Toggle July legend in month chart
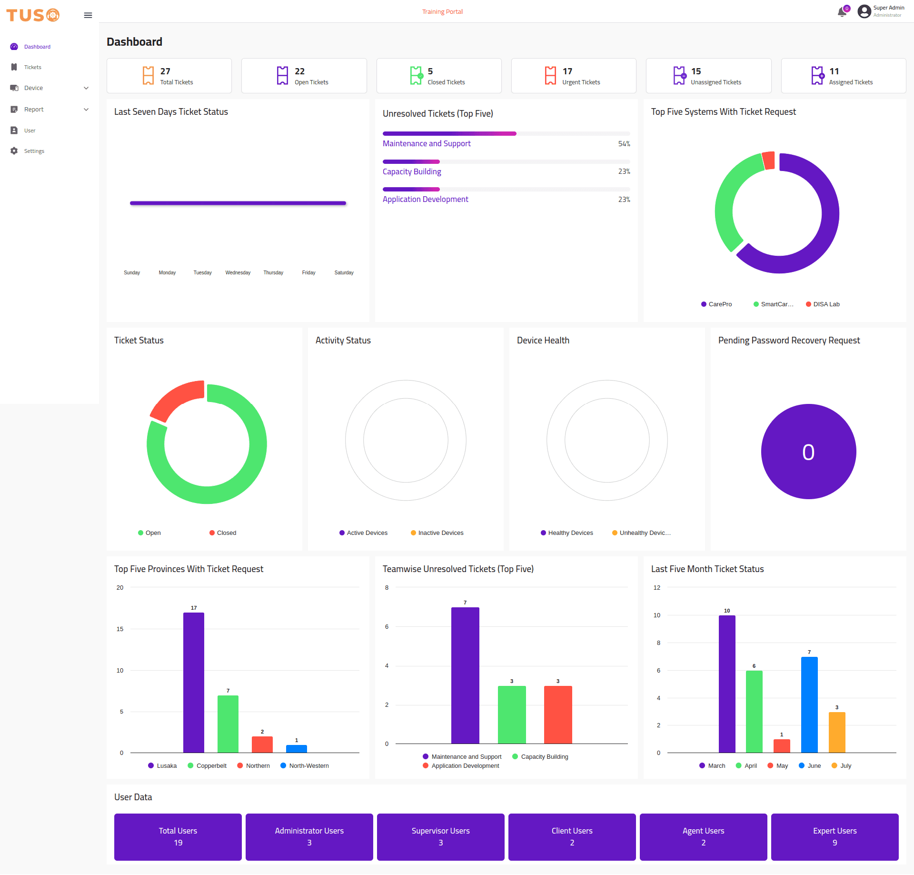 [841, 766]
